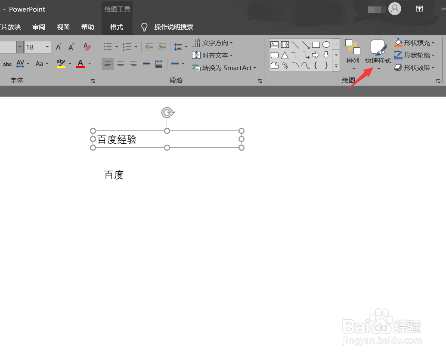Open the 字体 font dialog launcher
This screenshot has height=356, width=446.
[93, 81]
